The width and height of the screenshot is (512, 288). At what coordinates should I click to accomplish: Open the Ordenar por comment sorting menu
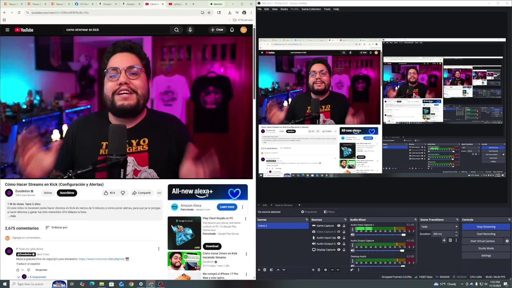click(x=56, y=228)
